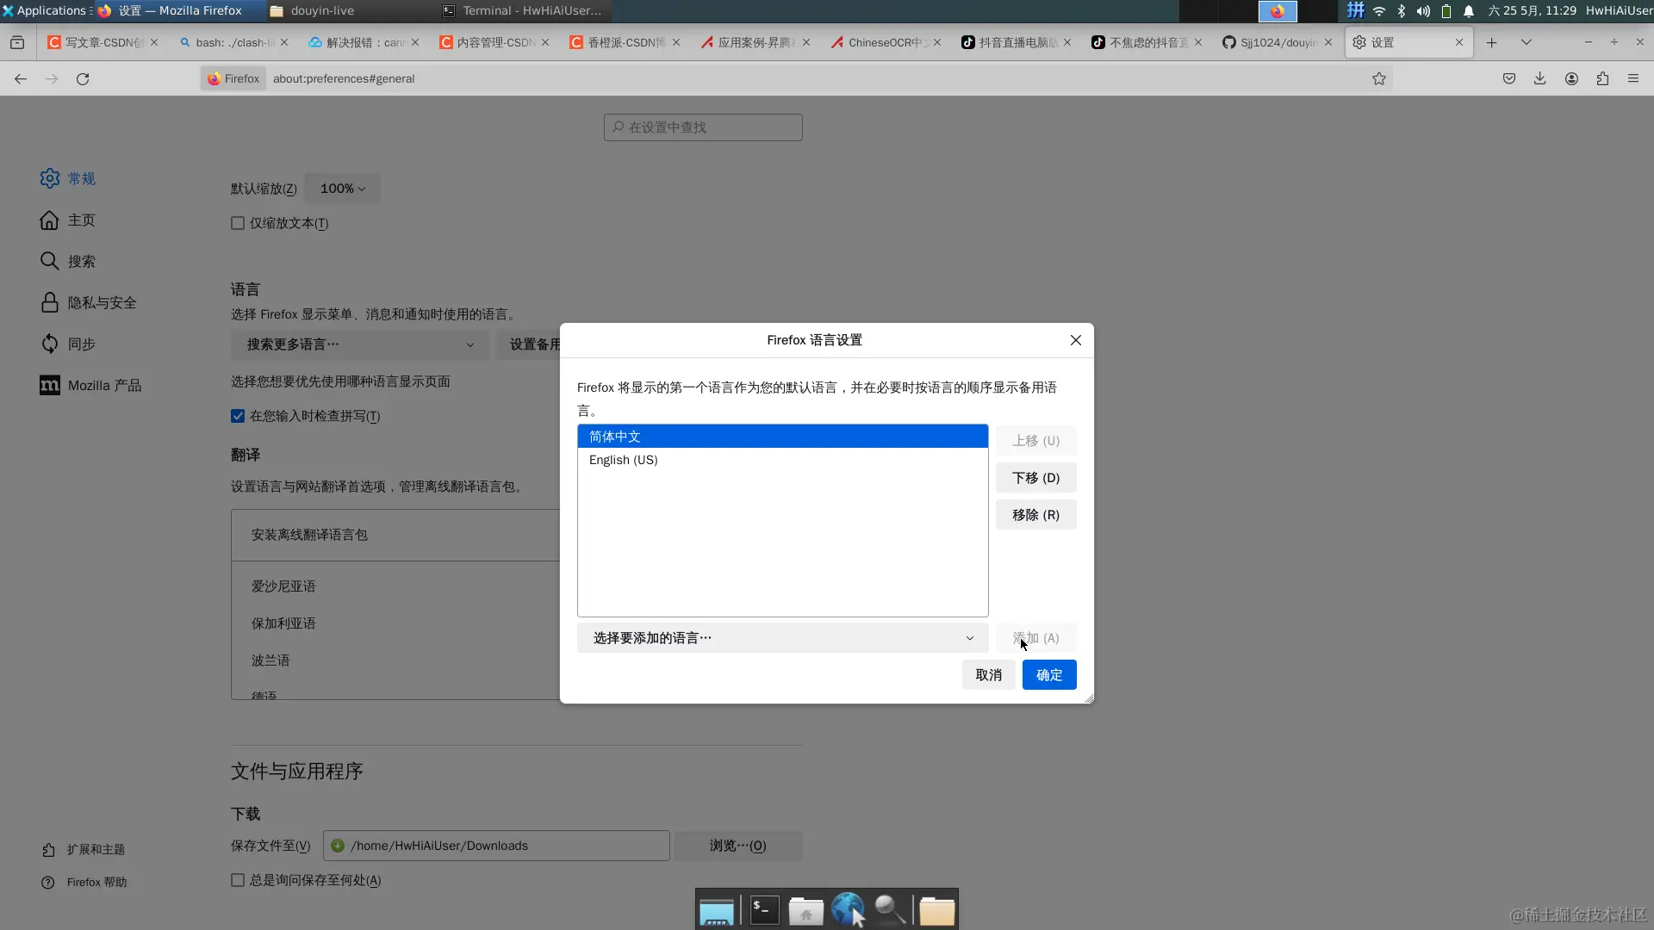Open 隐私与安全 settings section
This screenshot has height=930, width=1654.
pos(102,302)
